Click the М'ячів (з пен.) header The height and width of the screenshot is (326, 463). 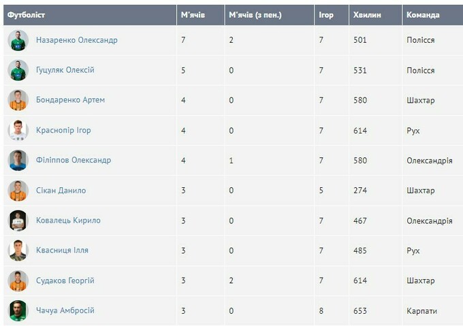click(255, 15)
